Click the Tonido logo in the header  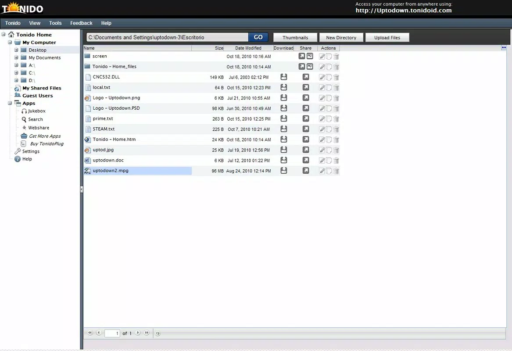pyautogui.click(x=22, y=8)
